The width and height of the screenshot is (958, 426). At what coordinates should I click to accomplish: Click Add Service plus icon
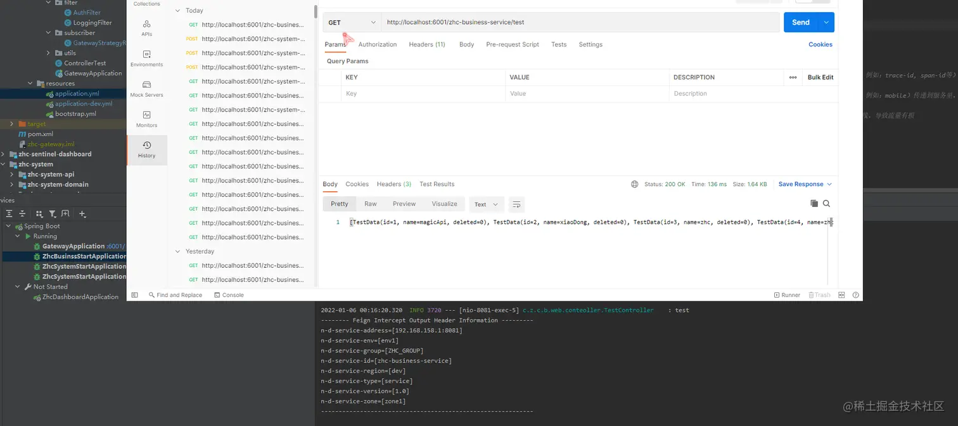(82, 214)
